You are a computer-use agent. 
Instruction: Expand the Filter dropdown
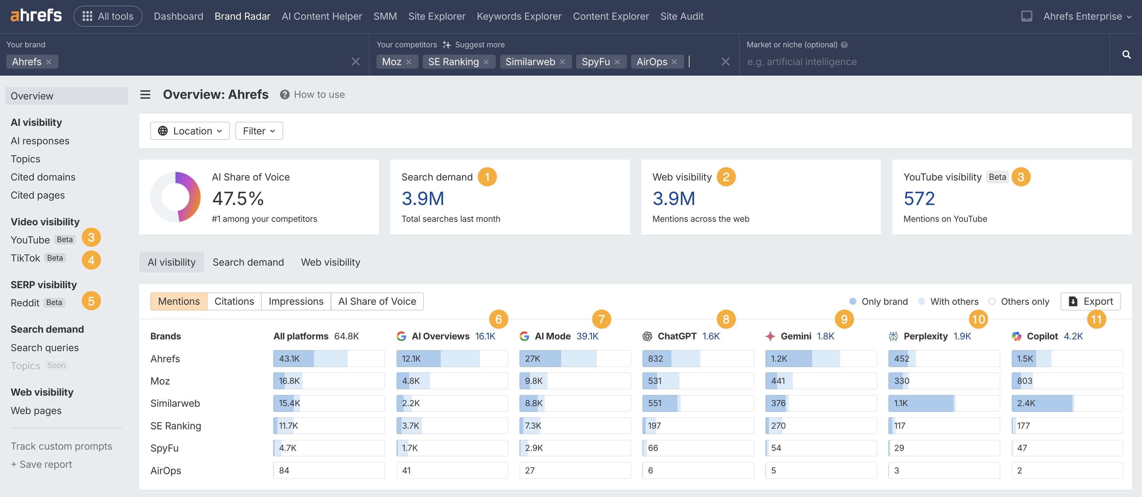(259, 131)
